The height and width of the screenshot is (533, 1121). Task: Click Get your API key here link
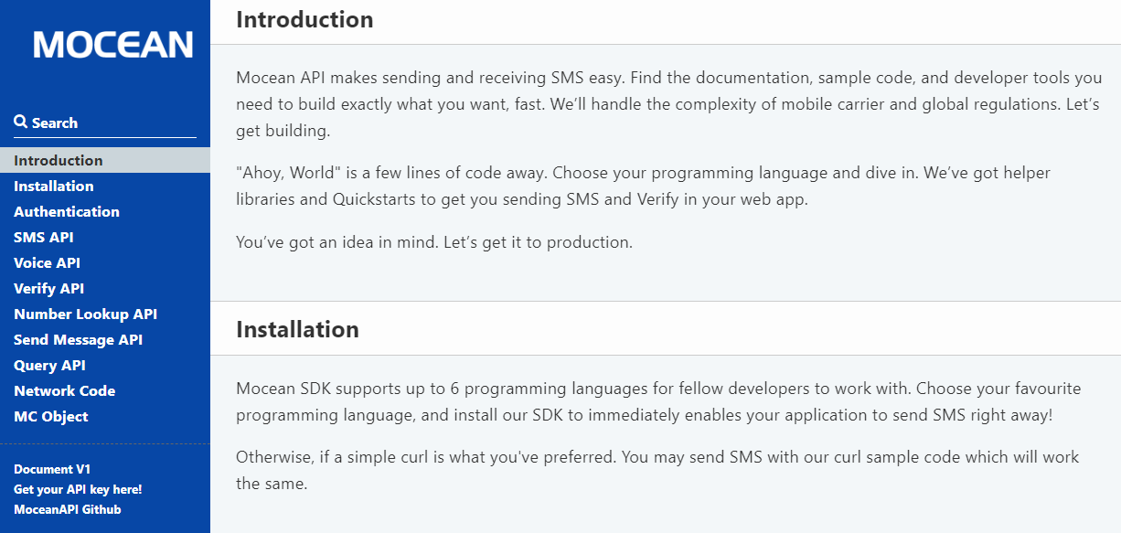78,489
